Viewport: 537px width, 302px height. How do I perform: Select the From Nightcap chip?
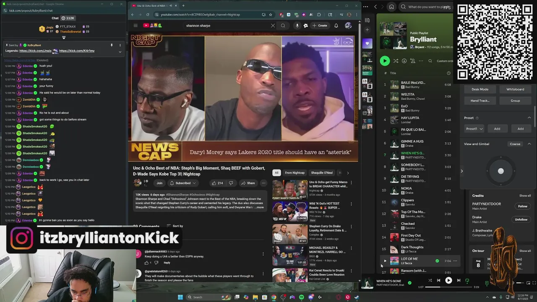point(295,173)
